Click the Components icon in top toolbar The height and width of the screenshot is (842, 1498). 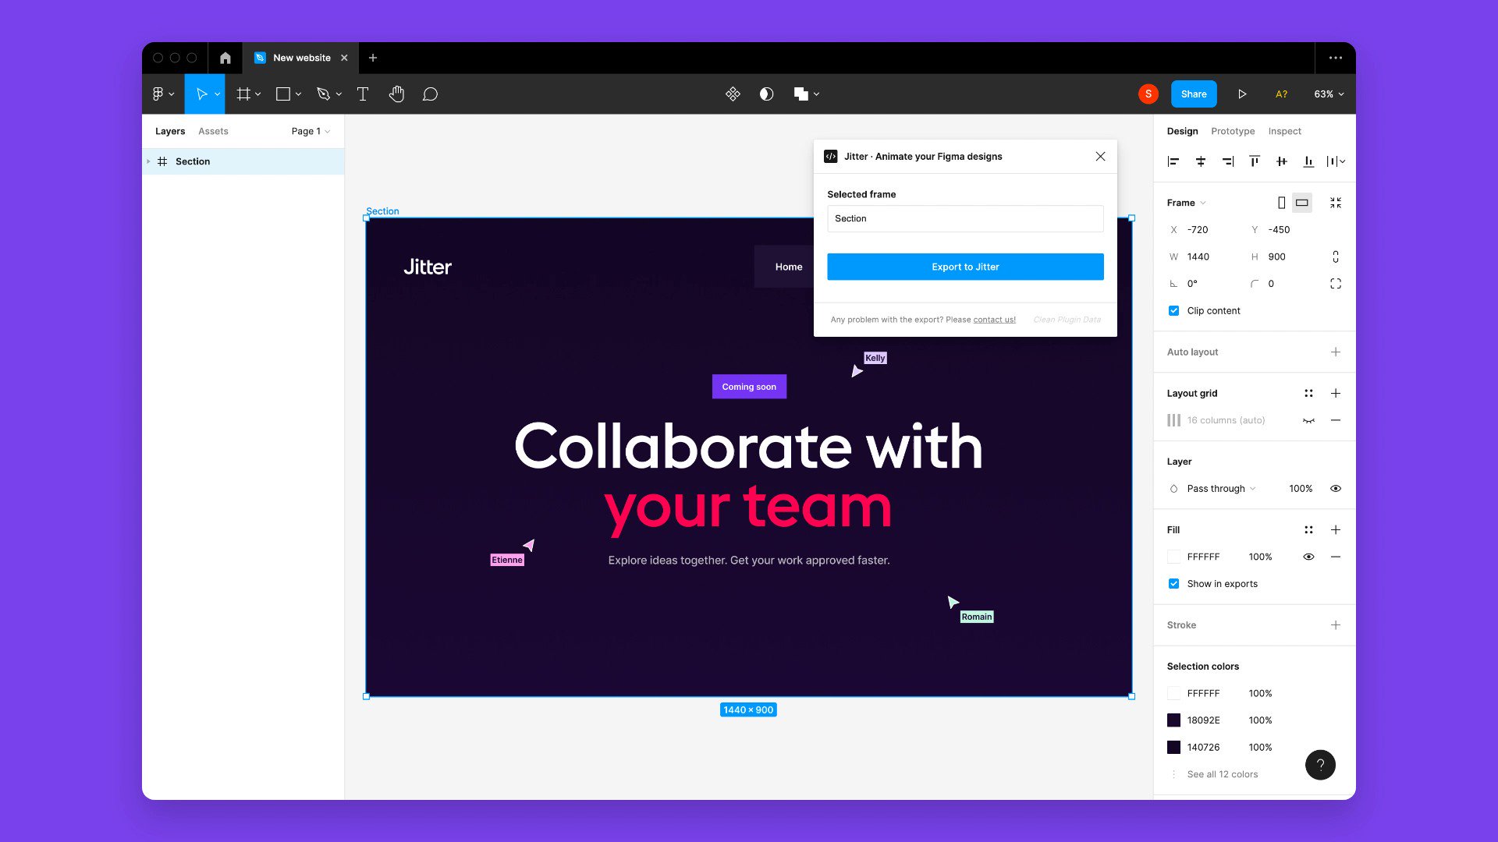click(733, 94)
